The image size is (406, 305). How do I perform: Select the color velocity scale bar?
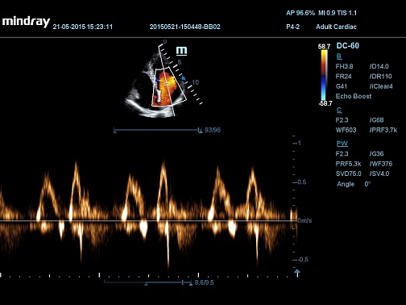pyautogui.click(x=324, y=75)
